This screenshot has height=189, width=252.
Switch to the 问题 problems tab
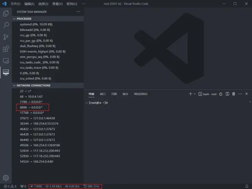click(x=114, y=94)
